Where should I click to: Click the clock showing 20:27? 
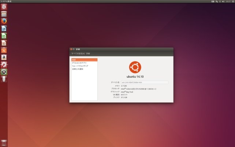click(x=228, y=1)
